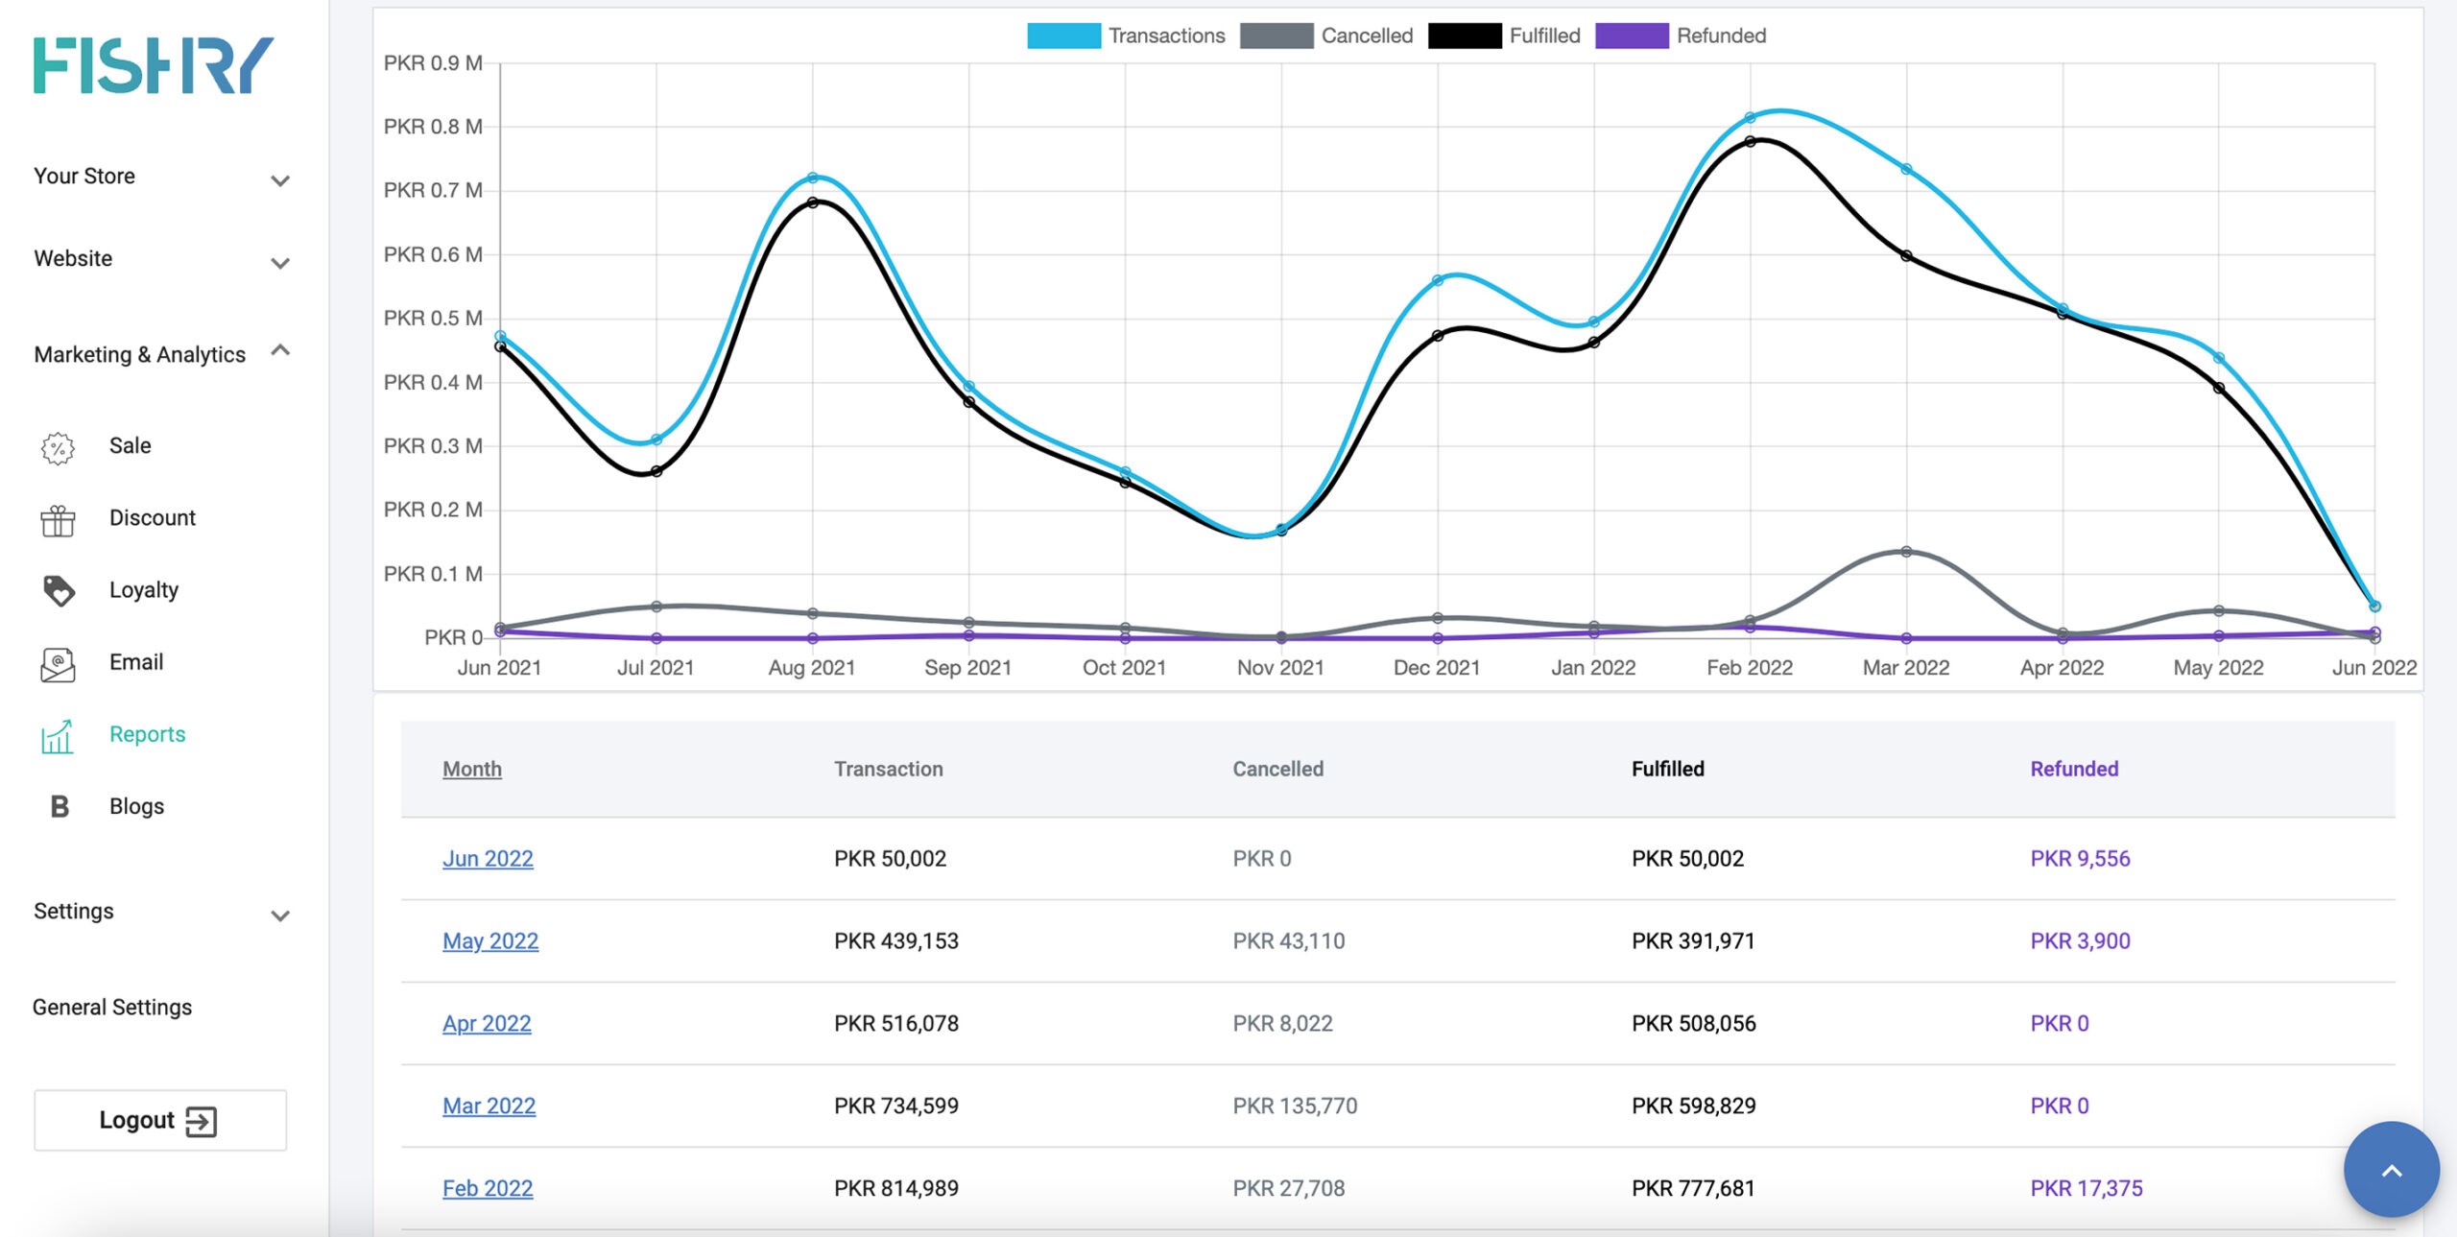
Task: Hide the Refunded series via legend
Action: pyautogui.click(x=1681, y=36)
